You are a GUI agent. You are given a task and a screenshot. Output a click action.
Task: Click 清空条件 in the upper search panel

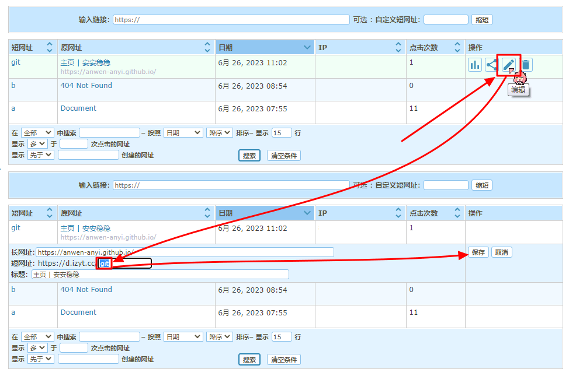(x=283, y=156)
